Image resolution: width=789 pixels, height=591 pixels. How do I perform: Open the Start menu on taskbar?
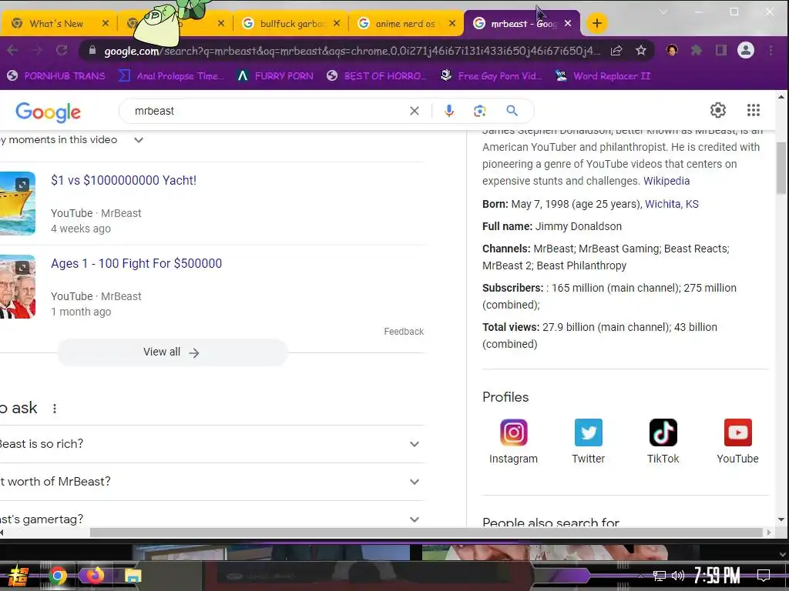[x=17, y=576]
